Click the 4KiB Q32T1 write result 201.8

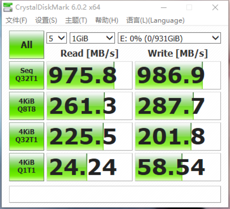[178, 136]
